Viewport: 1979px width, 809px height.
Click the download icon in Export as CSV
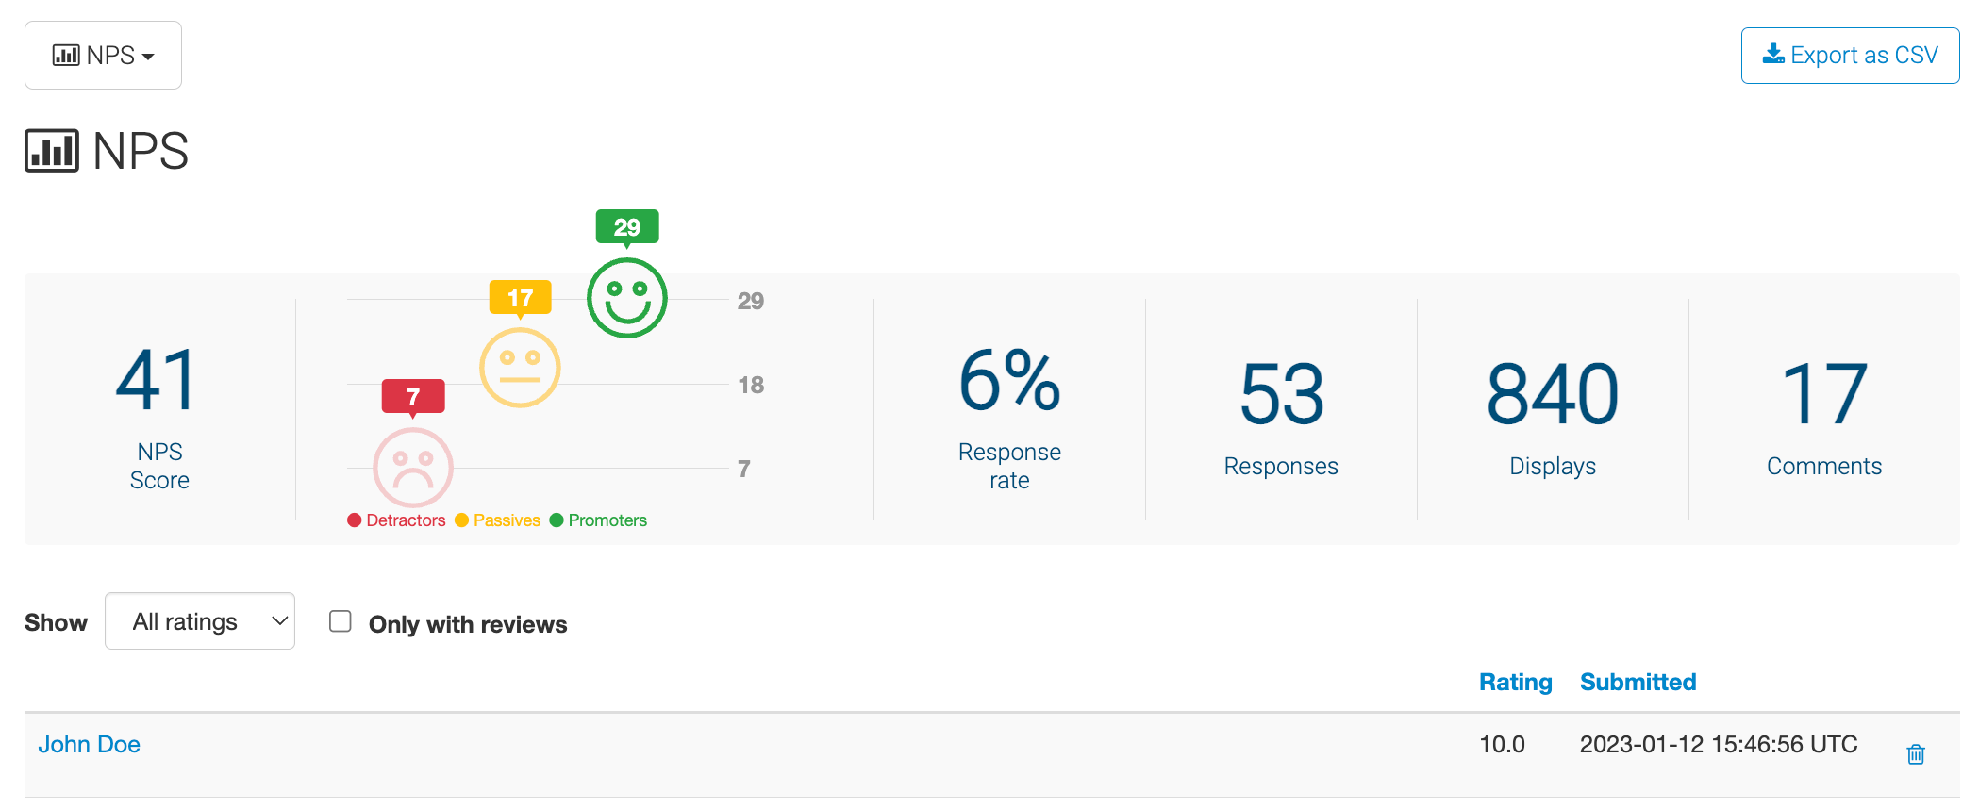[1773, 55]
